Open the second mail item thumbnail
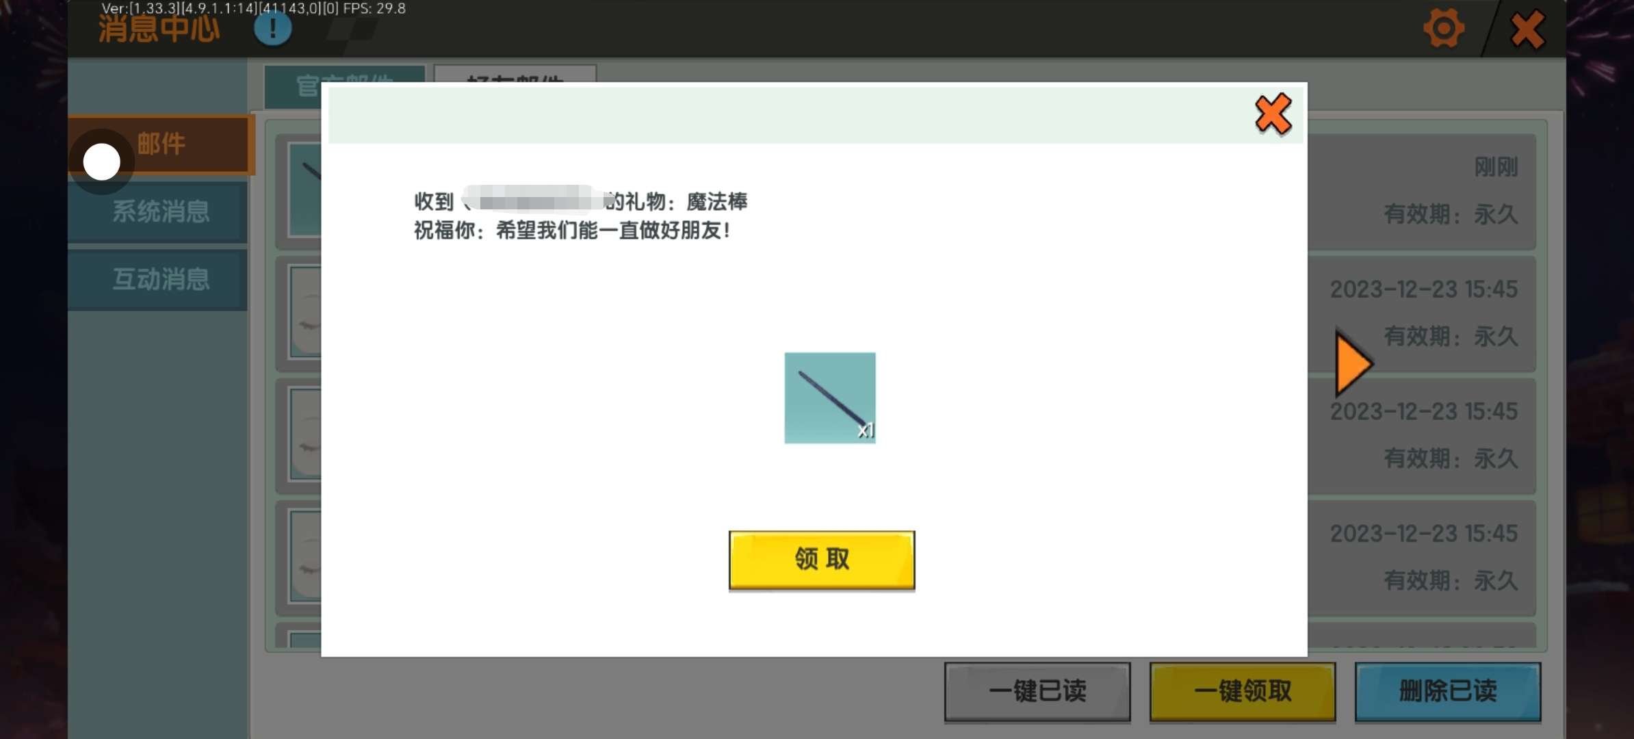Viewport: 1634px width, 739px height. [x=306, y=312]
